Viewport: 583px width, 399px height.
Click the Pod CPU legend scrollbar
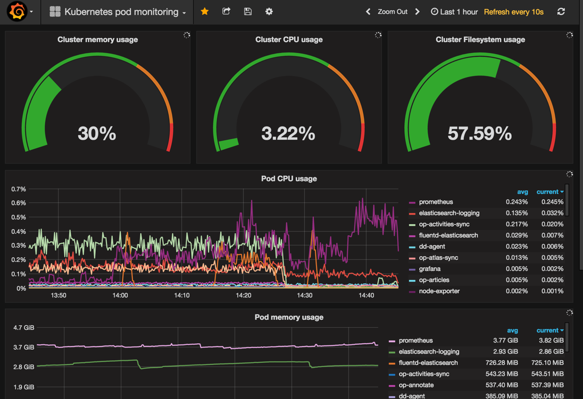(x=567, y=200)
